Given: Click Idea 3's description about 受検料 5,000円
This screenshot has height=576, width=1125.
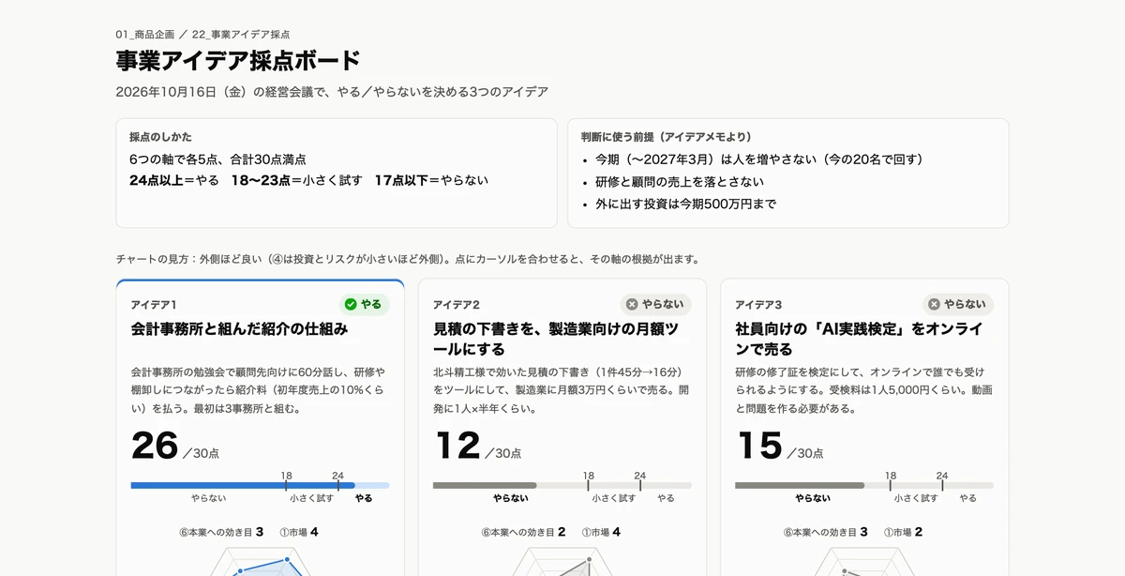Looking at the screenshot, I should (863, 390).
